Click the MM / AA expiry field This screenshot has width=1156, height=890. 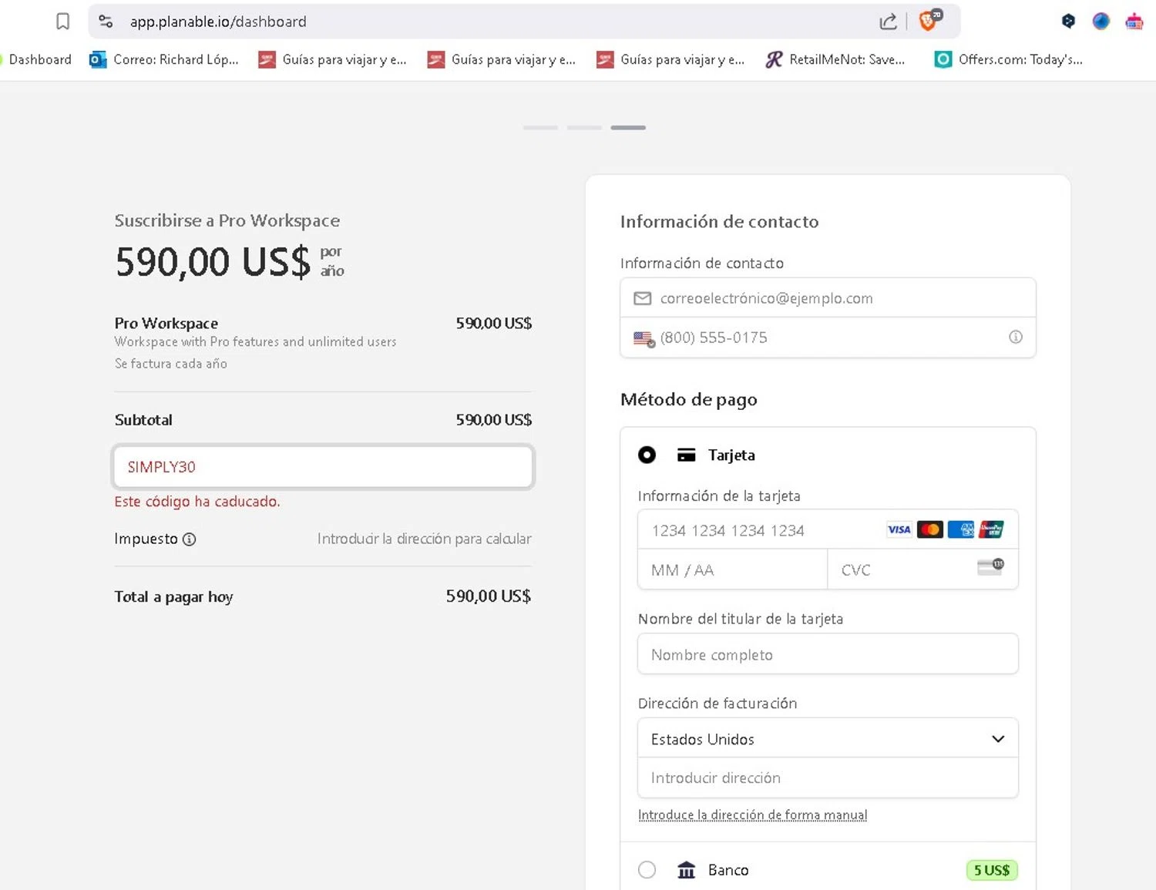[x=732, y=570]
